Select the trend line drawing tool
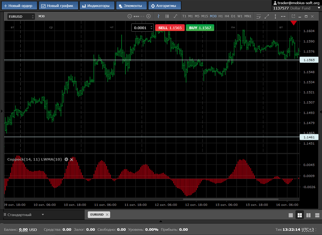322x235 pixels. 267,16
